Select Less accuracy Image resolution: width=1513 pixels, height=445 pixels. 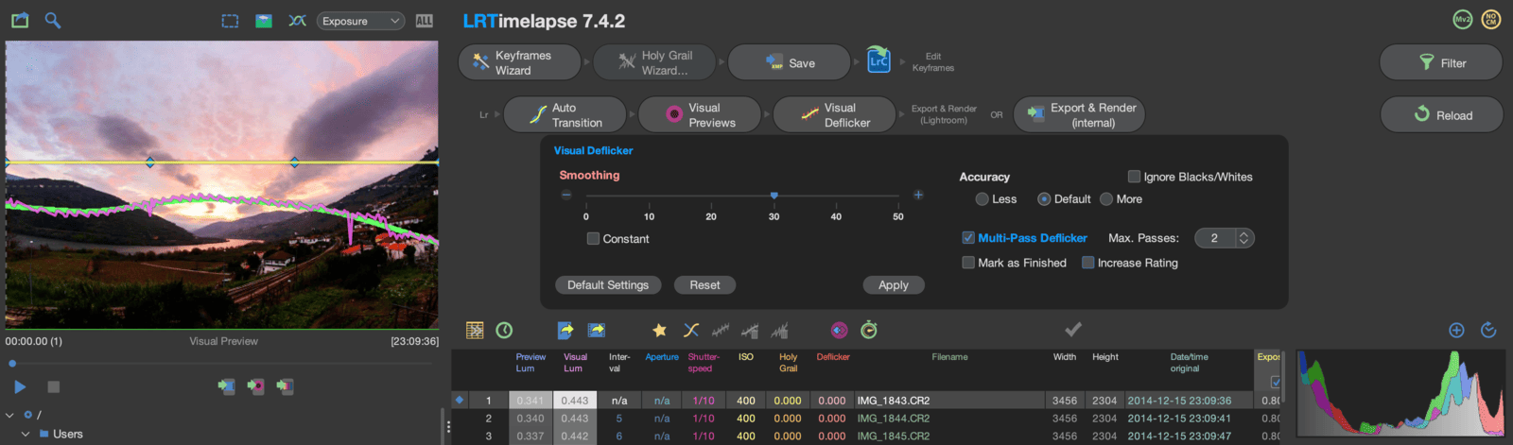click(983, 199)
